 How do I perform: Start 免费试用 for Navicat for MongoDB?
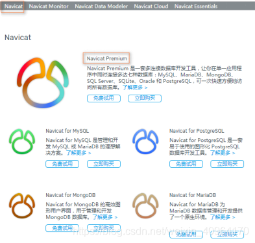pyautogui.click(x=62, y=228)
